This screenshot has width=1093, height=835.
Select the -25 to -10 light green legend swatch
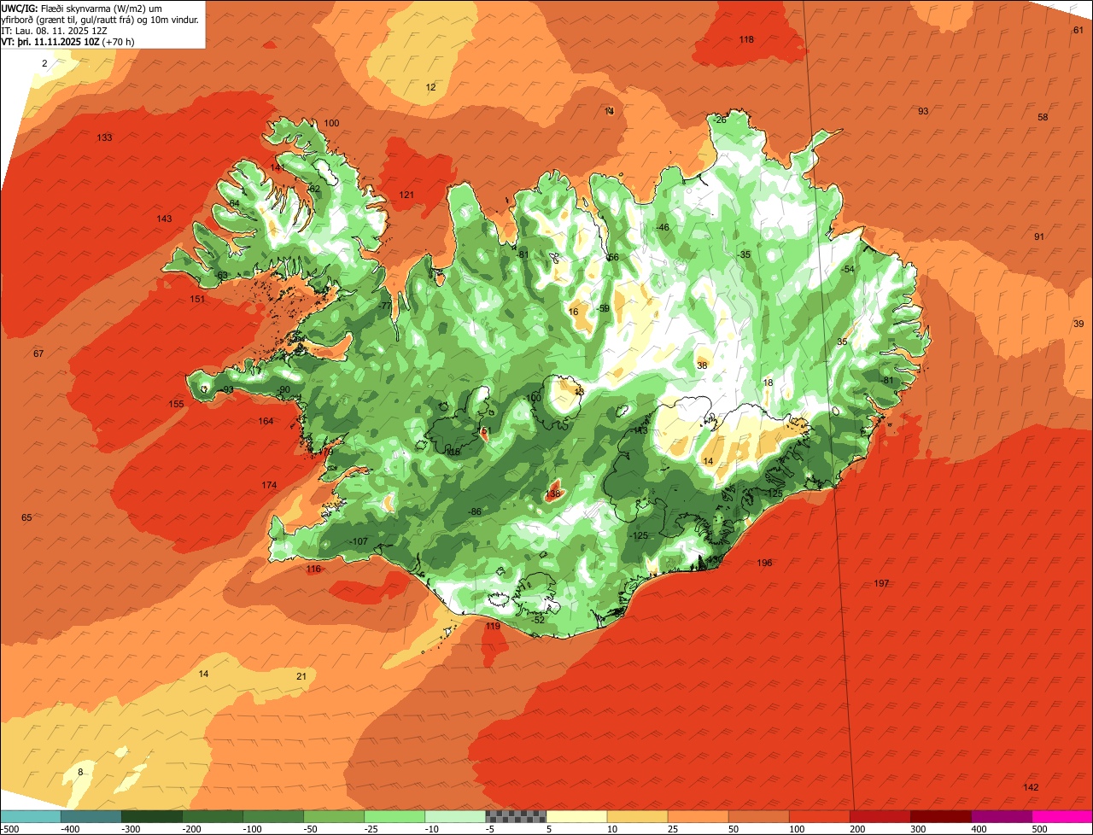(395, 816)
